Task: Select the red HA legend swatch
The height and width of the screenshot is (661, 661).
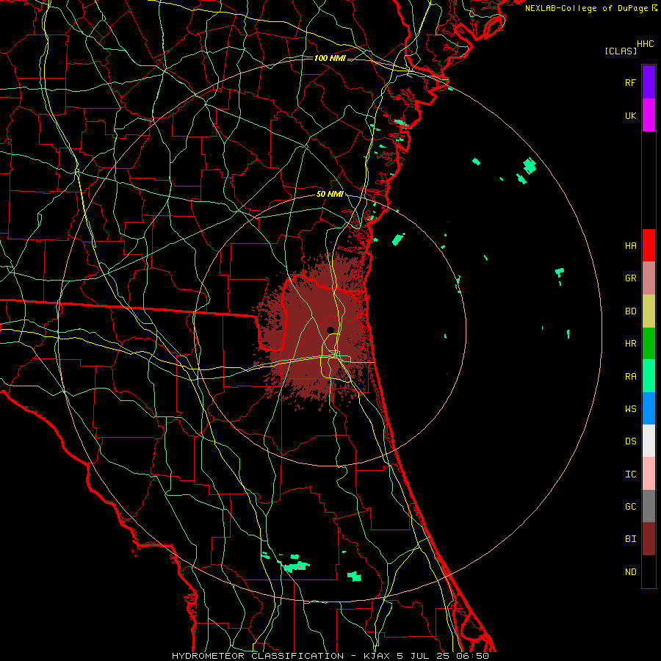Action: click(649, 245)
